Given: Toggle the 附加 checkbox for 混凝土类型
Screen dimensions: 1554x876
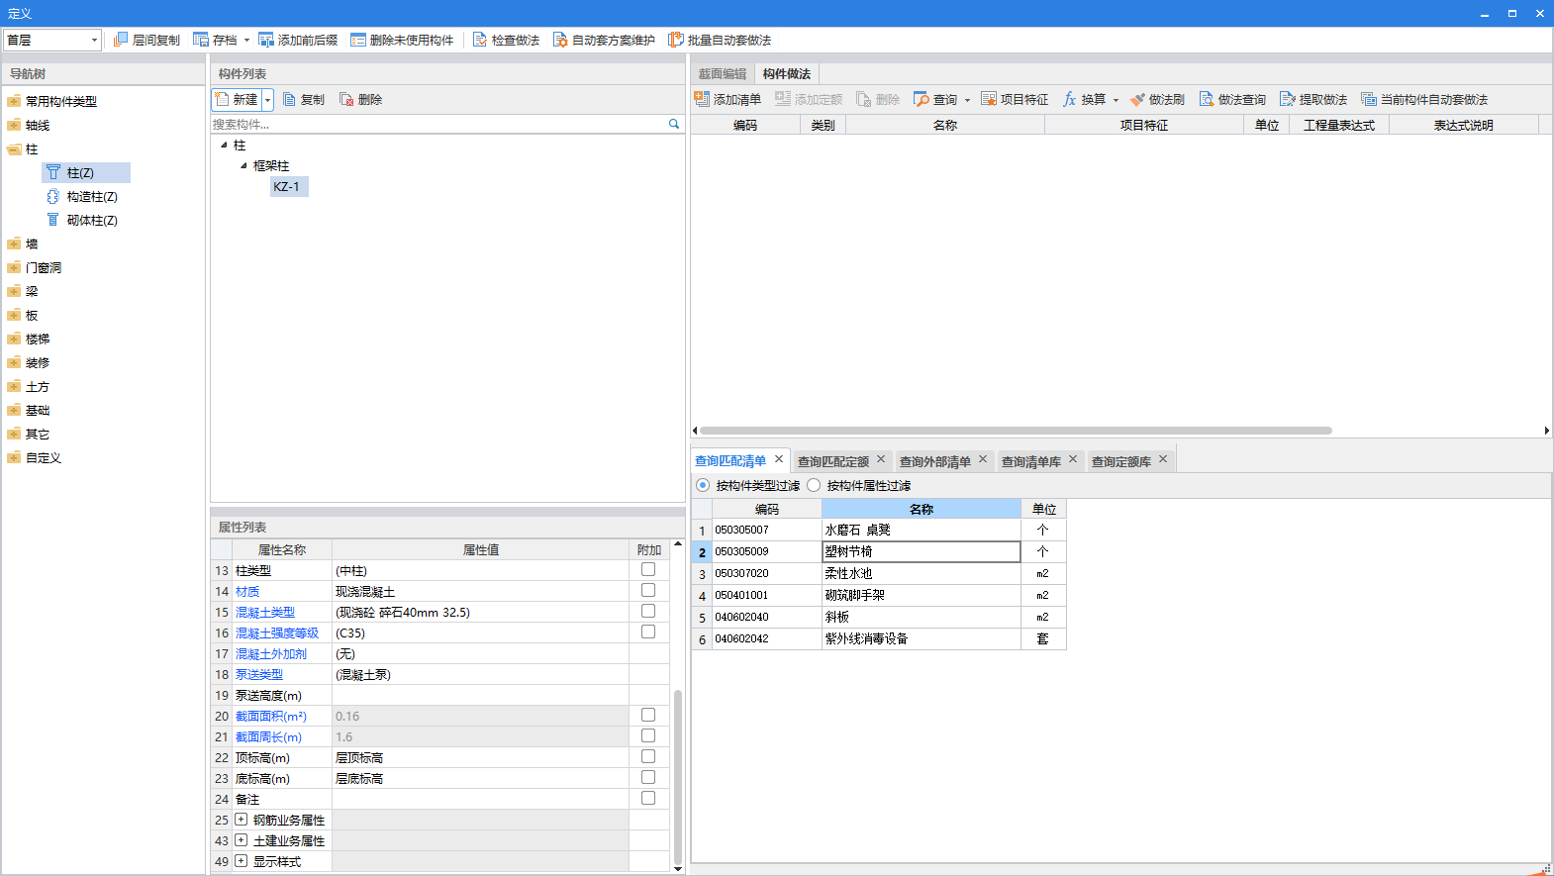Looking at the screenshot, I should point(648,611).
